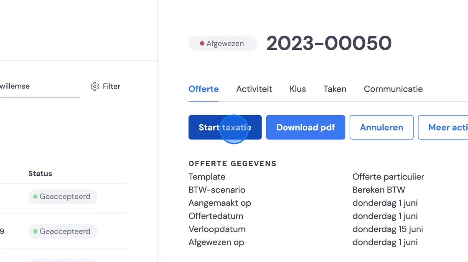Viewport: 468px width, 262px height.
Task: Open the Filter options
Action: tap(105, 87)
